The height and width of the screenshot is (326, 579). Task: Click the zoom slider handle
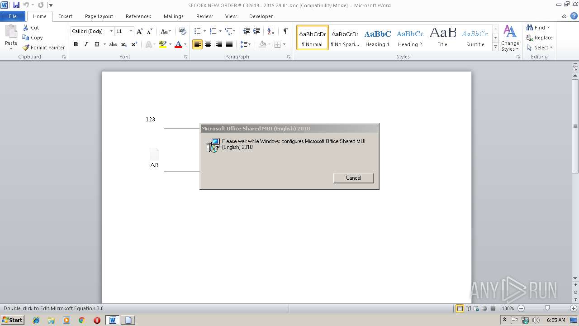(547, 308)
